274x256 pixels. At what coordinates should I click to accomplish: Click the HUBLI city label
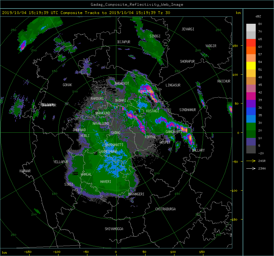click(85, 136)
